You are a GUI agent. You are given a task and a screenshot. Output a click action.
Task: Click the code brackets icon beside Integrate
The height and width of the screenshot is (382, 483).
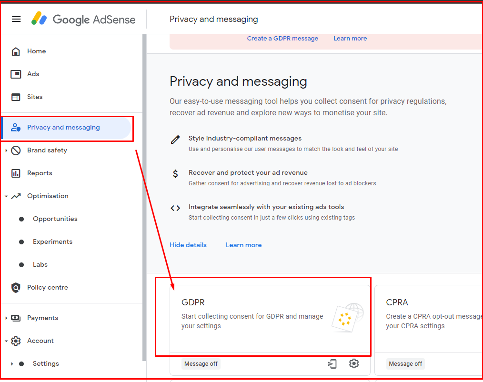175,208
